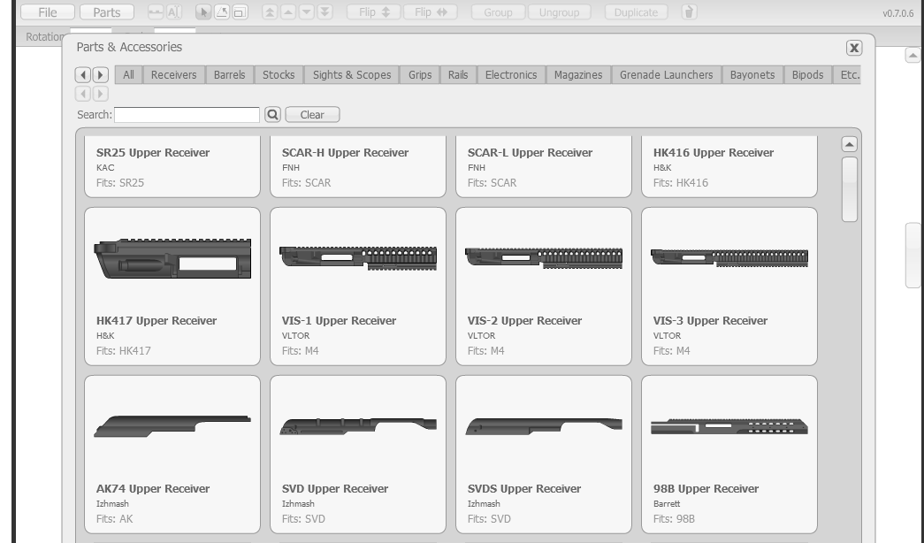924x543 pixels.
Task: Click the line drawing tool icon
Action: click(x=156, y=11)
